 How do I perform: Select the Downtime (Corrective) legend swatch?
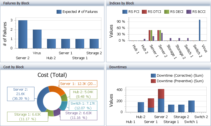point(154,76)
